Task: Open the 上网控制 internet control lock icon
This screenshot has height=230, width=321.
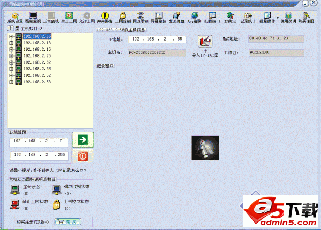Action: [x=123, y=18]
